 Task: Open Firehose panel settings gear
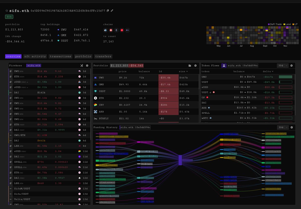[x=87, y=65]
